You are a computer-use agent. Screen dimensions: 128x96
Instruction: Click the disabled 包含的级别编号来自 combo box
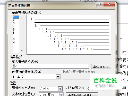pos(76,77)
